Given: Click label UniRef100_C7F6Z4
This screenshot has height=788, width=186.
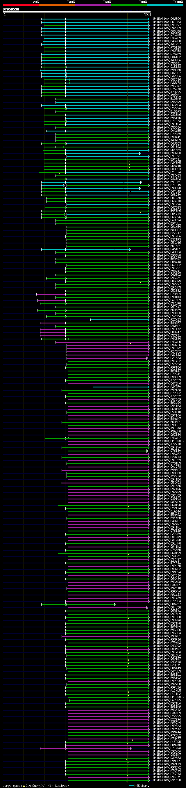Looking at the screenshot, I should tap(167, 121).
